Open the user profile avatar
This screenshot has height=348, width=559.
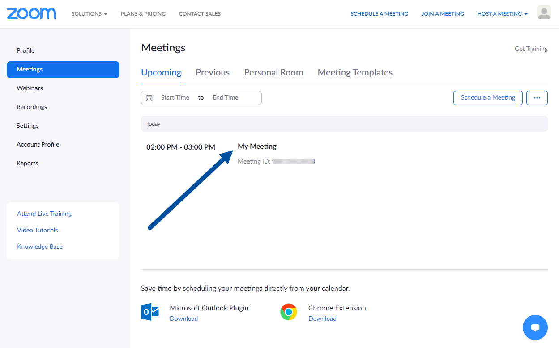544,13
